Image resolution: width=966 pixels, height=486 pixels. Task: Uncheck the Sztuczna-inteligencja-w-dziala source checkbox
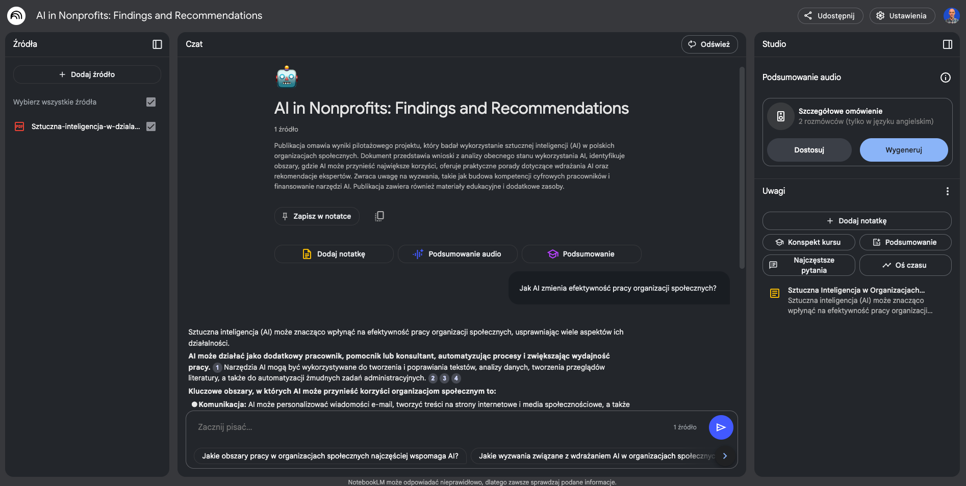(151, 126)
